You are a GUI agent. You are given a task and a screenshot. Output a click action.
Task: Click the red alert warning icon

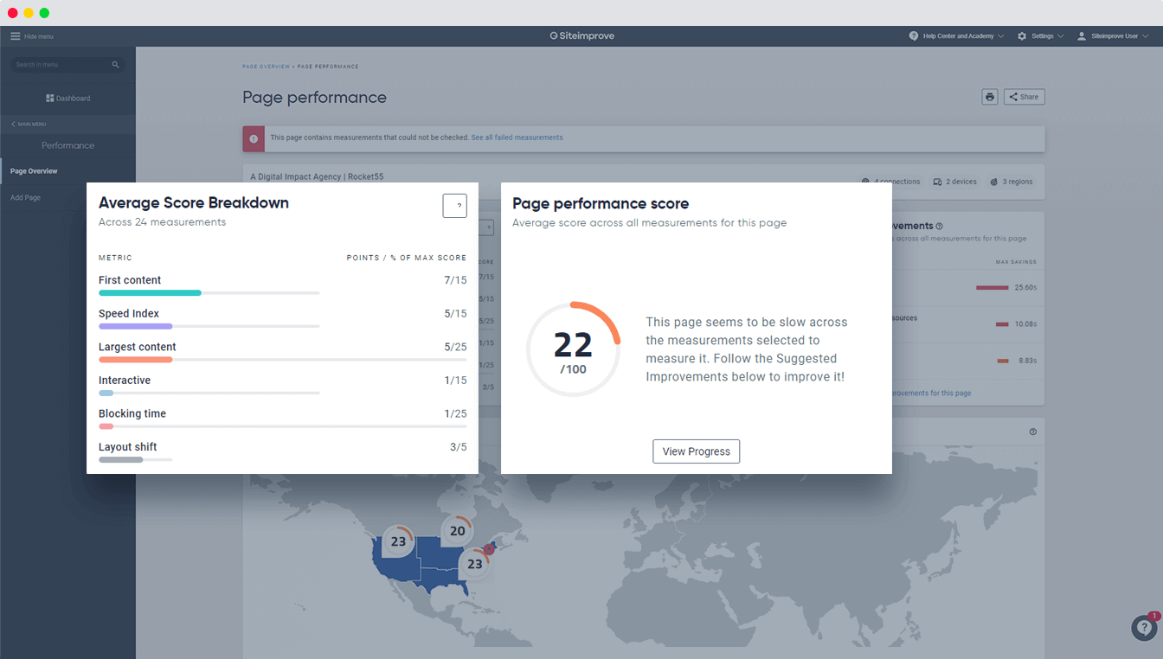pyautogui.click(x=254, y=138)
